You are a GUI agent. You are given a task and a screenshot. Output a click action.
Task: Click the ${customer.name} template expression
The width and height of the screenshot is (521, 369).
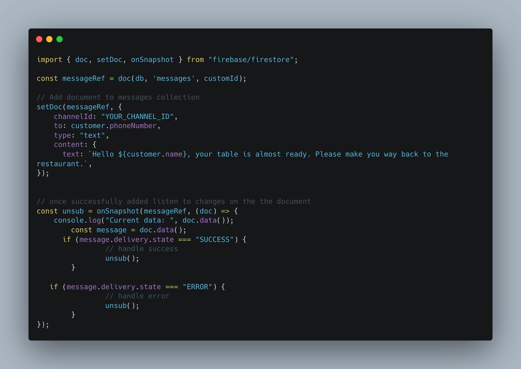tap(152, 154)
